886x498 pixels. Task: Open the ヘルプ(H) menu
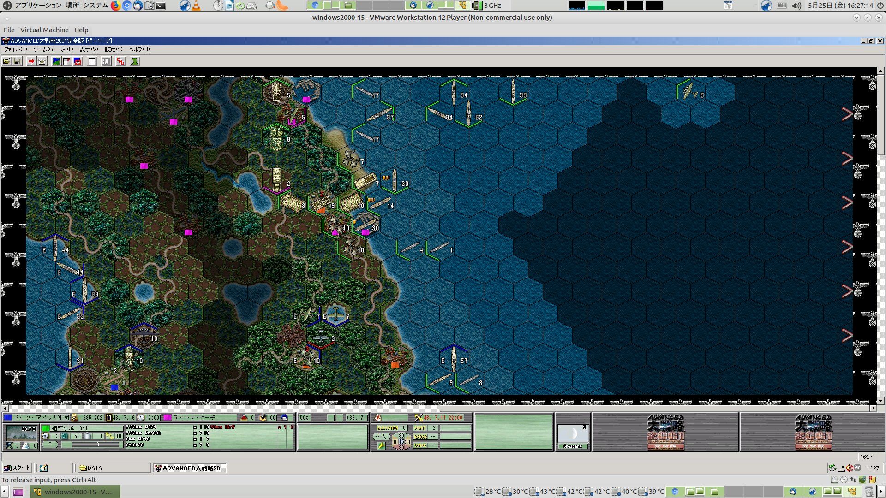point(139,49)
